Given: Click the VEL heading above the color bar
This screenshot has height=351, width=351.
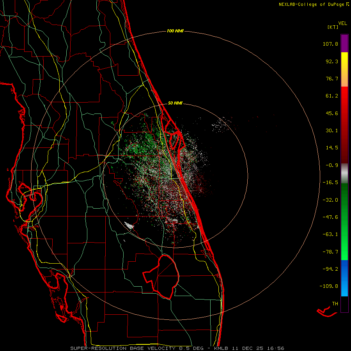Looking at the screenshot, I should tap(343, 23).
